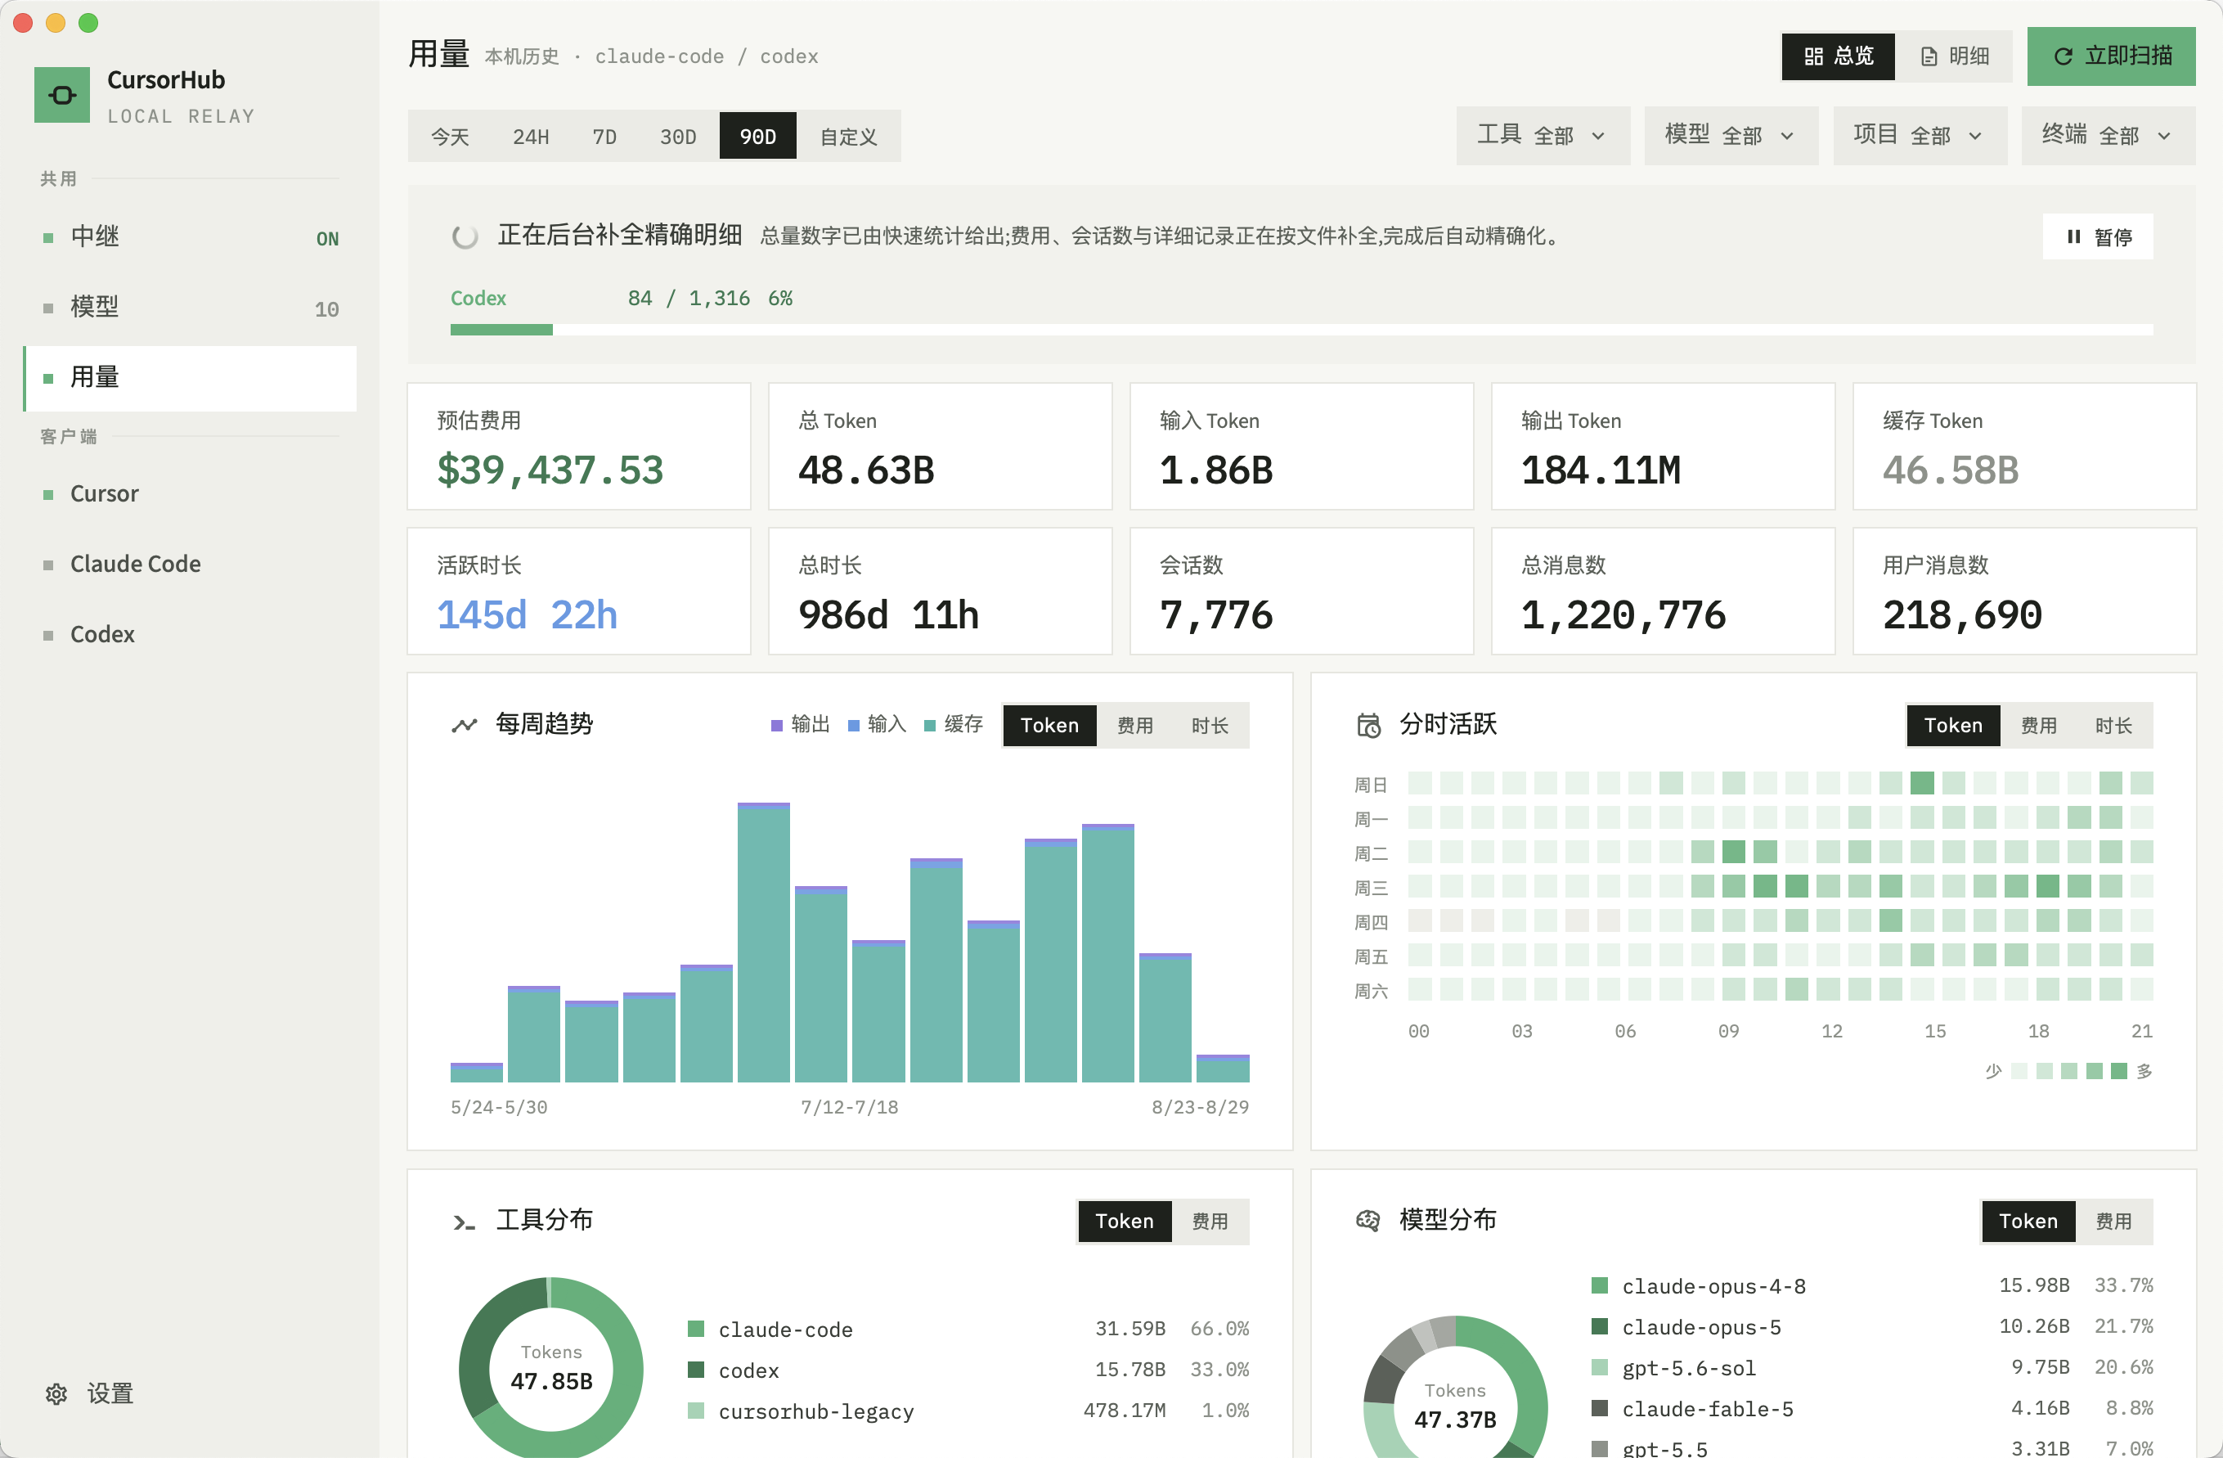Switch 分时活跃 heatmap to 时长
Viewport: 2223px width, 1458px height.
[2113, 725]
